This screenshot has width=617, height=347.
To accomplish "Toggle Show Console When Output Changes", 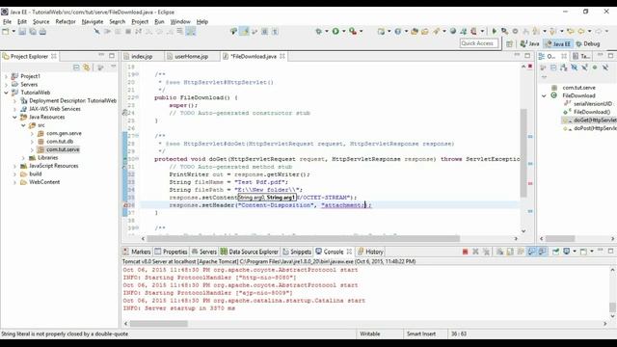I will (531, 252).
